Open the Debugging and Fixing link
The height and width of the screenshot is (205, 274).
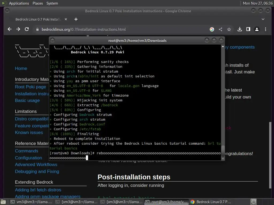click(37, 172)
